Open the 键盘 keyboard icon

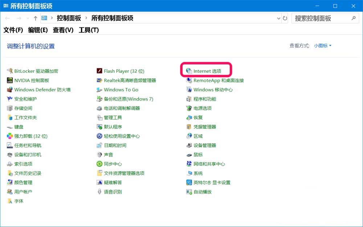click(x=10, y=127)
